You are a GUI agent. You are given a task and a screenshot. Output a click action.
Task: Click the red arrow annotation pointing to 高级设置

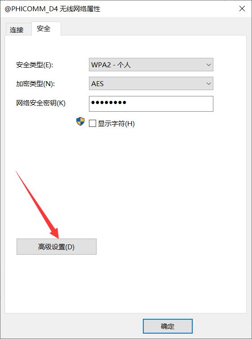pyautogui.click(x=37, y=205)
